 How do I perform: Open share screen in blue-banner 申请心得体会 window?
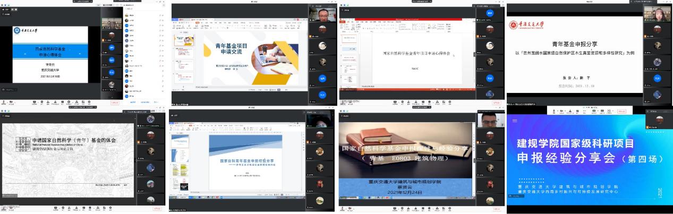coord(35,102)
